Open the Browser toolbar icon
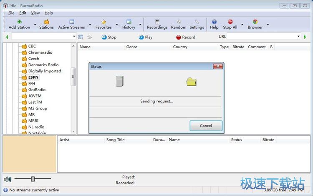 255,22
